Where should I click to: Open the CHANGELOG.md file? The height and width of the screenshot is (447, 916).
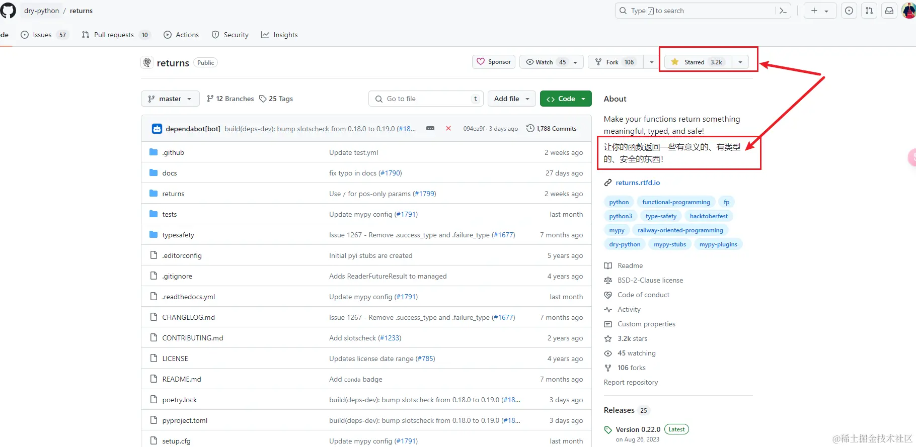point(188,317)
